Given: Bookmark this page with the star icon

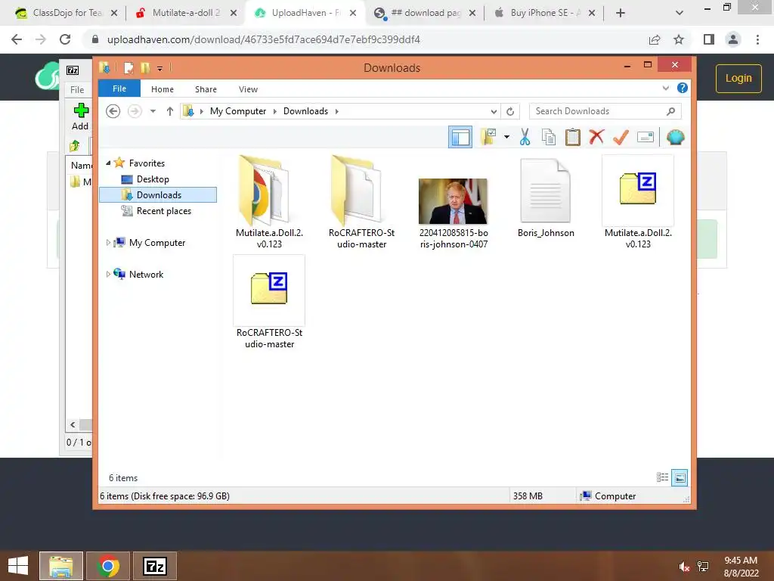Looking at the screenshot, I should 679,39.
